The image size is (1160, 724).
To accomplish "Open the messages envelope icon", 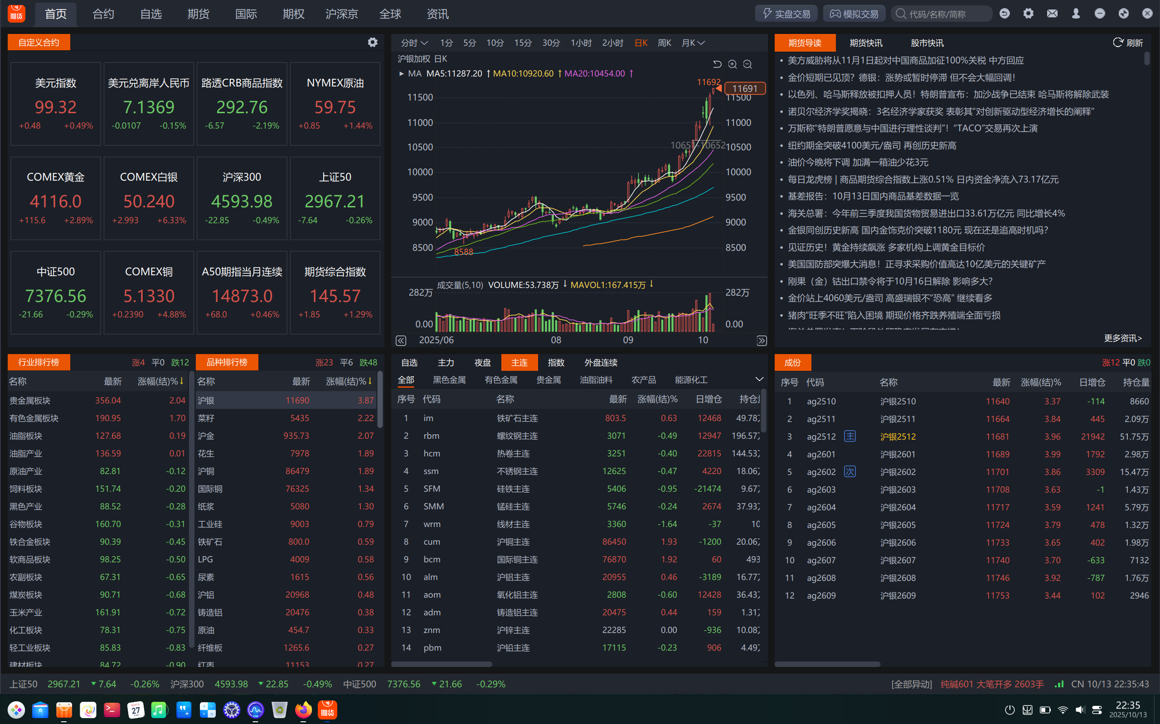I will click(1052, 14).
